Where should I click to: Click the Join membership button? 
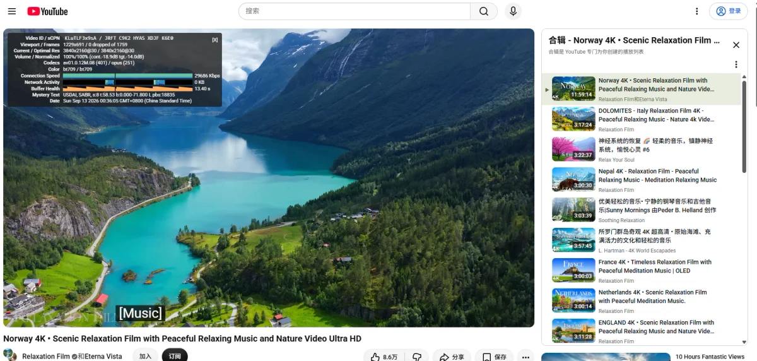(x=145, y=356)
